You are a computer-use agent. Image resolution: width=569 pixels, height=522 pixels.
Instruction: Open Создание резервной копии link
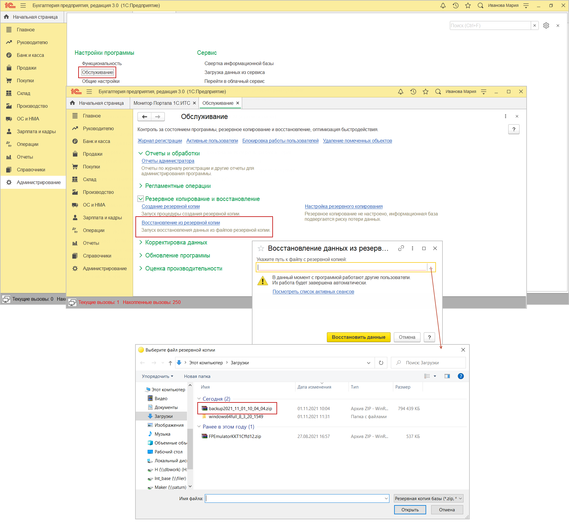tap(171, 206)
